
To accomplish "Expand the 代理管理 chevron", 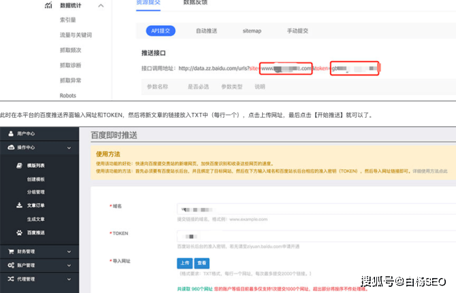I will click(x=69, y=279).
